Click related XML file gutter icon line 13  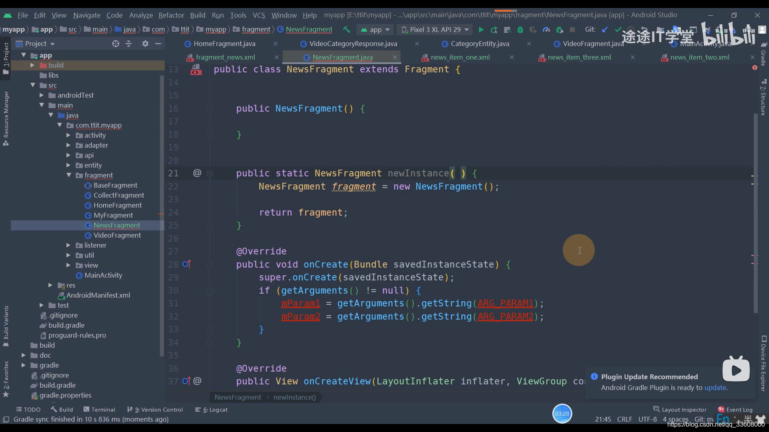pyautogui.click(x=196, y=70)
